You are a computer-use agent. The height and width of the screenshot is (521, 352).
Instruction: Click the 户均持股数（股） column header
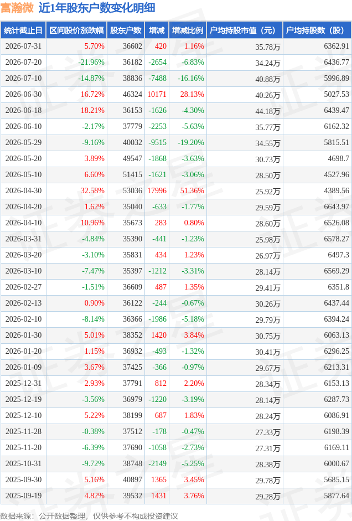pos(318,30)
